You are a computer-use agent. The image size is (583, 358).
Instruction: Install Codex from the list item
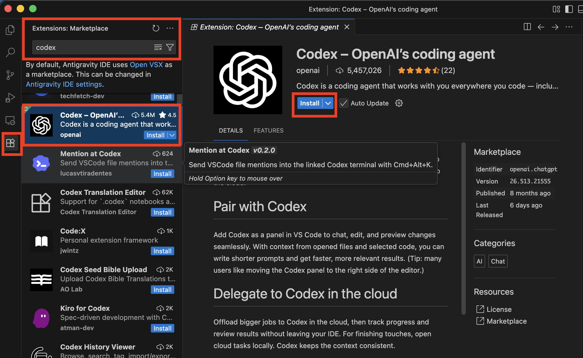(156, 135)
